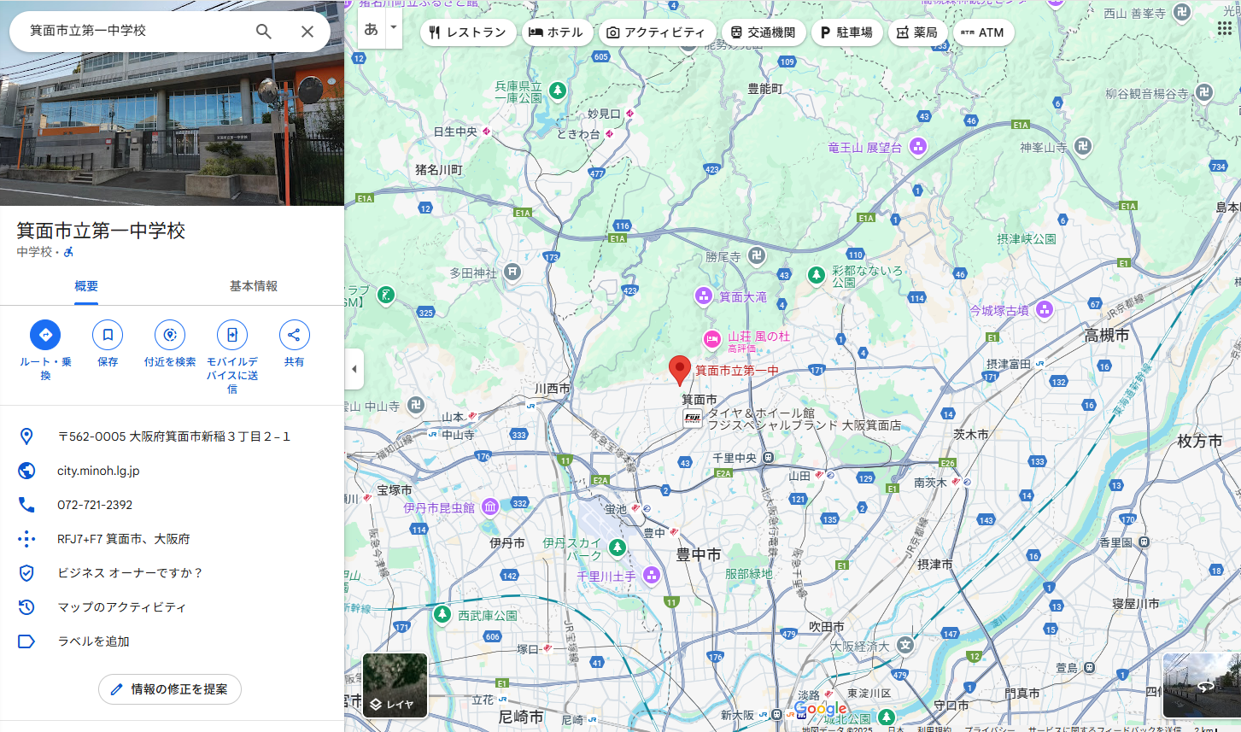The height and width of the screenshot is (732, 1241).
Task: Open the あ input method dropdown arrow
Action: pos(394,28)
